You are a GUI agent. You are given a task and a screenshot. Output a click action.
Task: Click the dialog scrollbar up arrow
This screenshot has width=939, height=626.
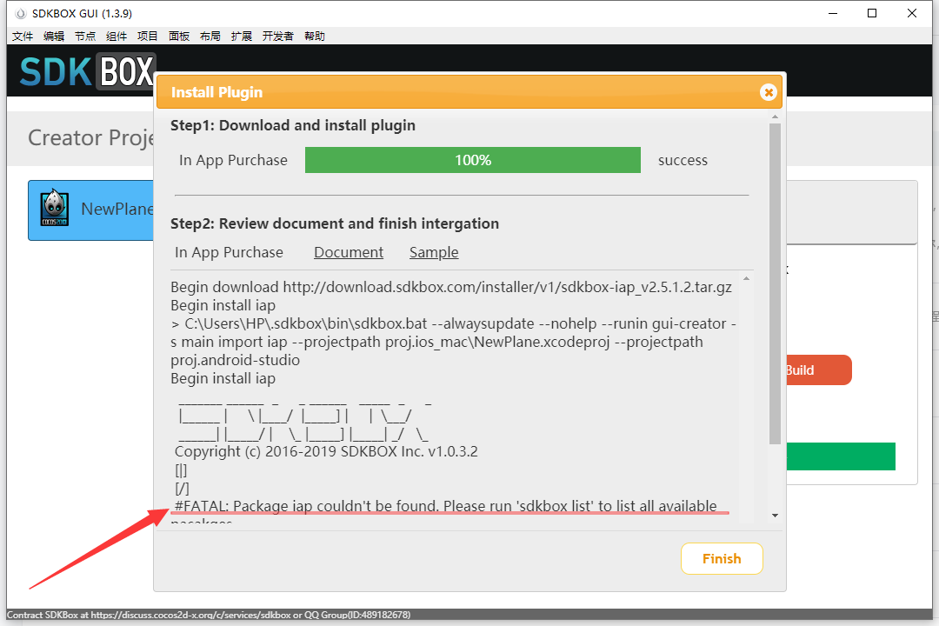[775, 117]
